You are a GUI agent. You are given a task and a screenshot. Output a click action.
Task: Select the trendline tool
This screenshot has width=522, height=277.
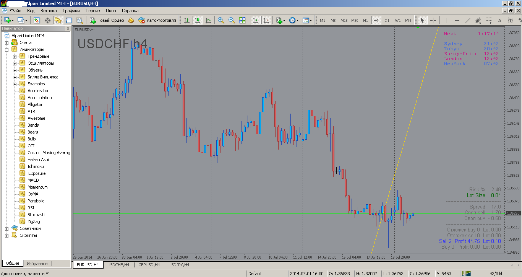[x=468, y=20]
